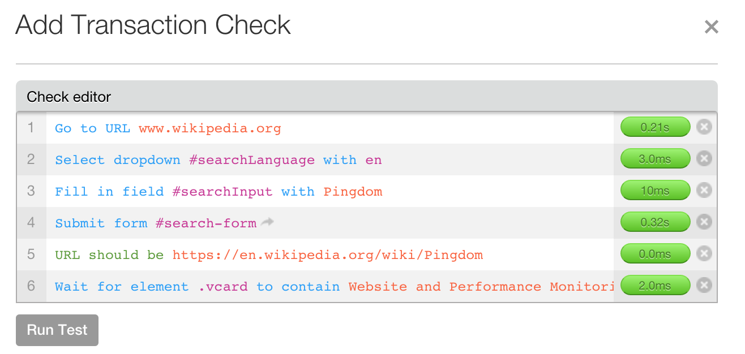The height and width of the screenshot is (354, 745).
Task: Click the https://en.wikipedia.org/wiki/Pingdom URL text
Action: tap(328, 255)
